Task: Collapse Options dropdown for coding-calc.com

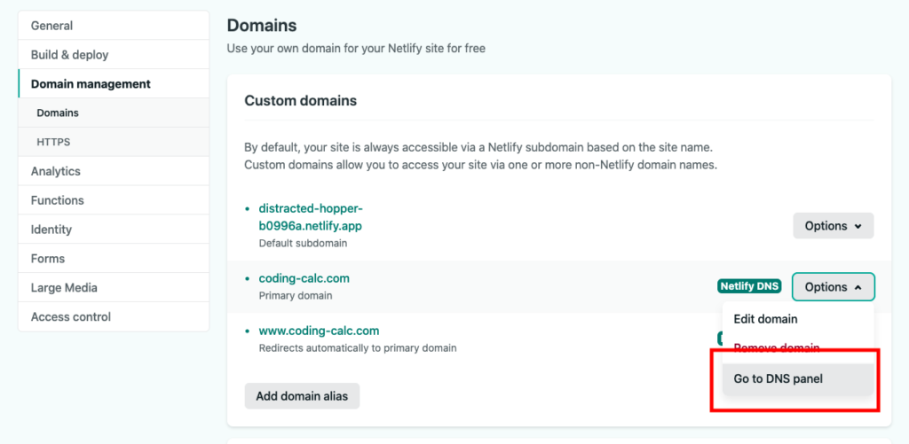Action: tap(833, 286)
